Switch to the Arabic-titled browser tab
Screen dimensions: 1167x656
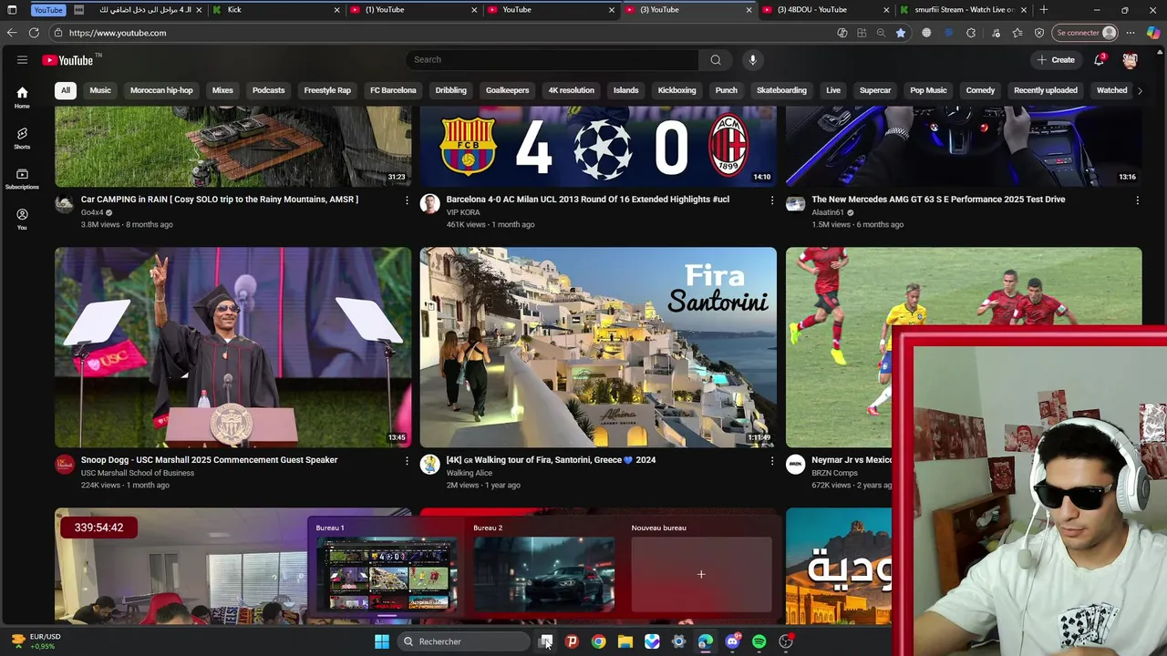[x=138, y=10]
